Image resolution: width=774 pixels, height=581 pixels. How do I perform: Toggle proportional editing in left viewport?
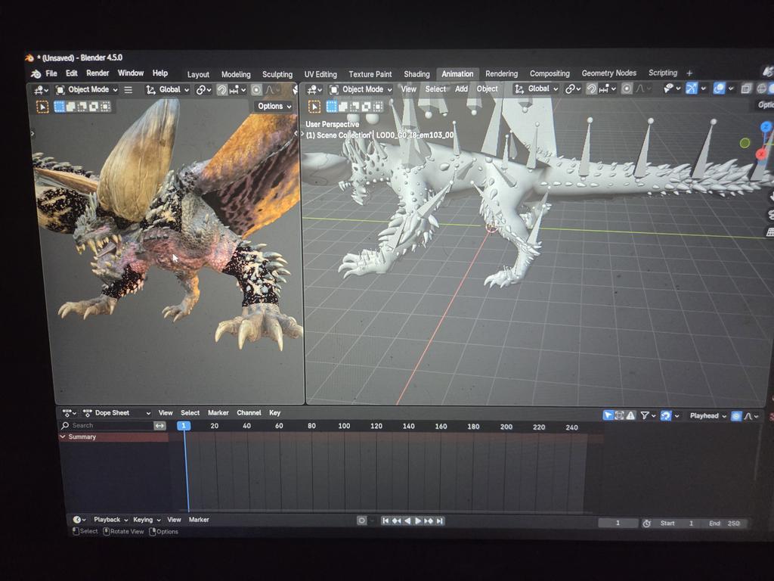[255, 90]
